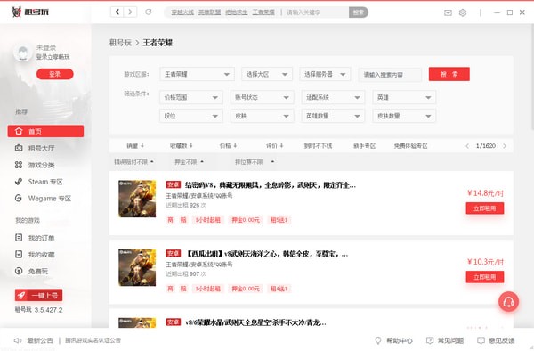Click the 英雄联盟 quick link
The height and width of the screenshot is (351, 534).
click(209, 12)
